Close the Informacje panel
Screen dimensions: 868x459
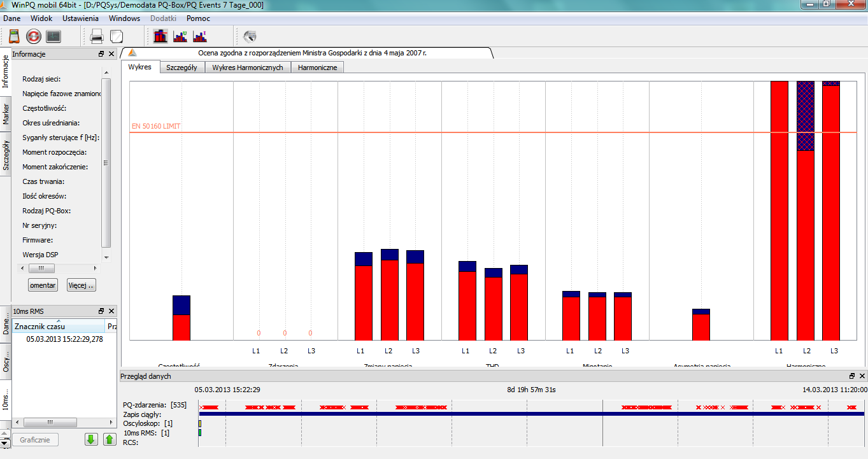[111, 54]
